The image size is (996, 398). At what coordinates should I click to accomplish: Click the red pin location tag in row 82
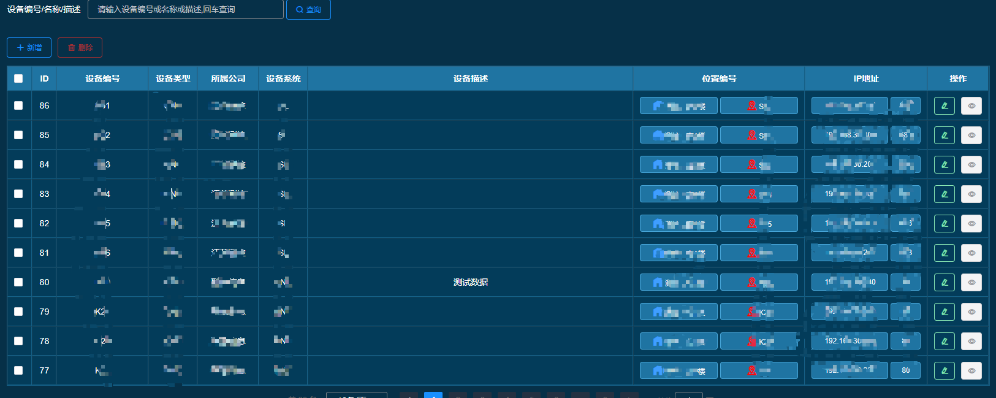(759, 223)
